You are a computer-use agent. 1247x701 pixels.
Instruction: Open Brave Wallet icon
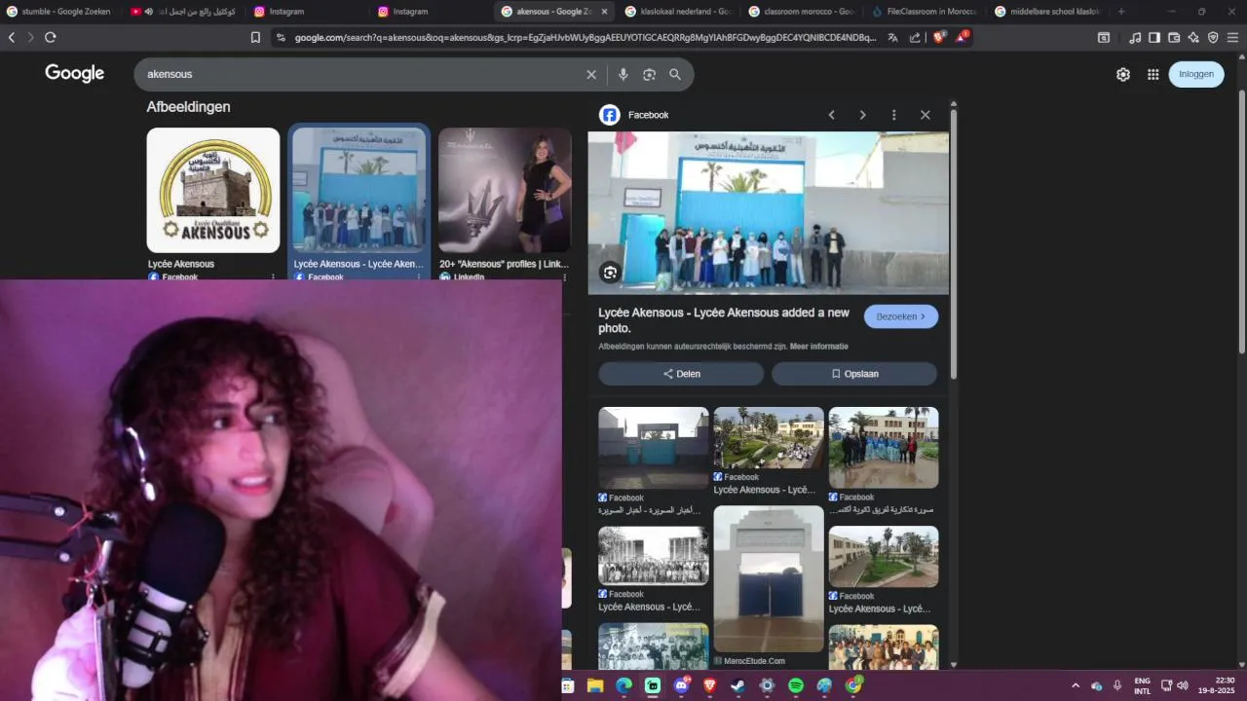1174,37
